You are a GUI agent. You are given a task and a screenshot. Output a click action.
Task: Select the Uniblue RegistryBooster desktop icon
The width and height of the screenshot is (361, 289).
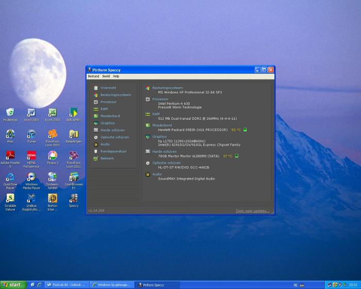pyautogui.click(x=31, y=202)
